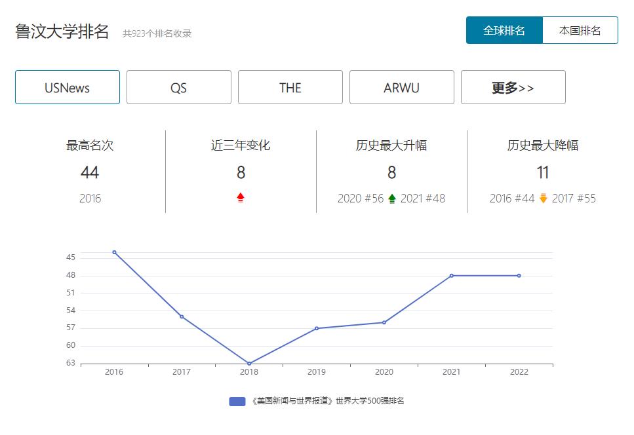Click the best rank value 44
Screen dimensions: 634x435
click(x=90, y=173)
